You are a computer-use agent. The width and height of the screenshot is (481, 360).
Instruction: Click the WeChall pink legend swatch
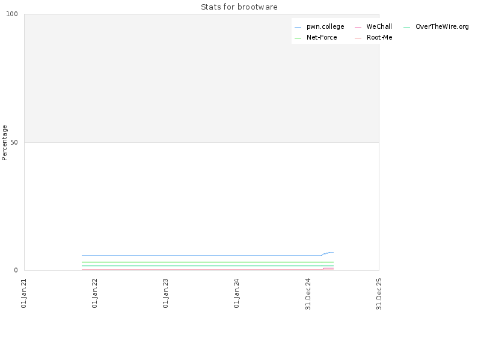pos(358,28)
